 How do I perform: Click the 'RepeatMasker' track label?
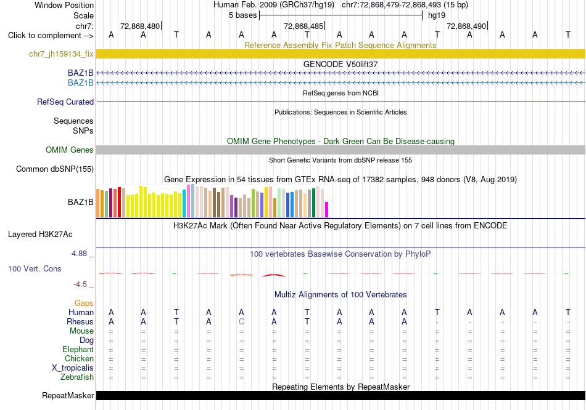[68, 395]
